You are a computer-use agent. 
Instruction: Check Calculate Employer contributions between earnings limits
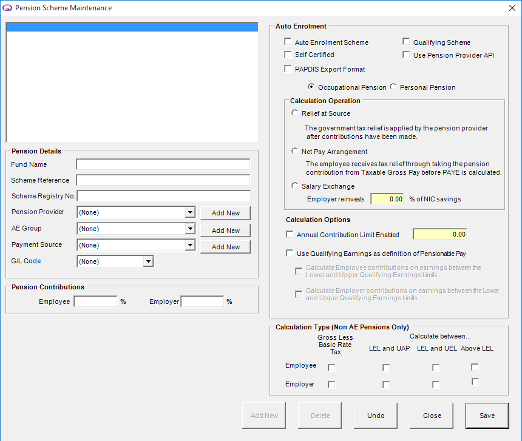tap(299, 294)
